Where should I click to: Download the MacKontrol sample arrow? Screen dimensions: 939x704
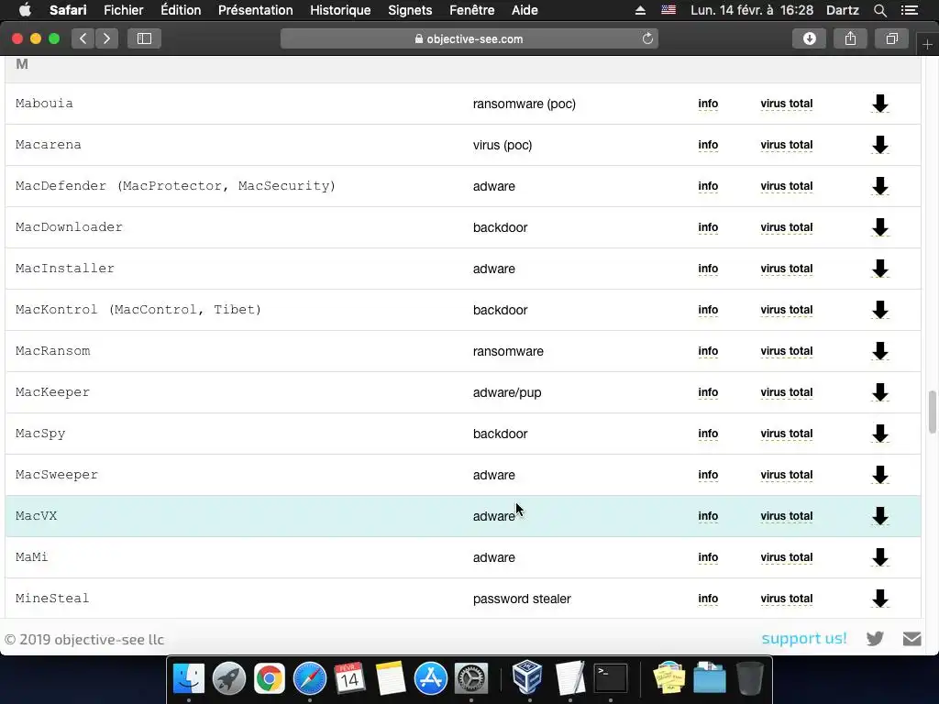[879, 310]
